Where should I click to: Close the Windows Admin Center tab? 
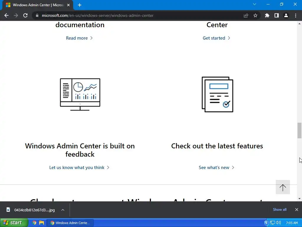coord(68,5)
